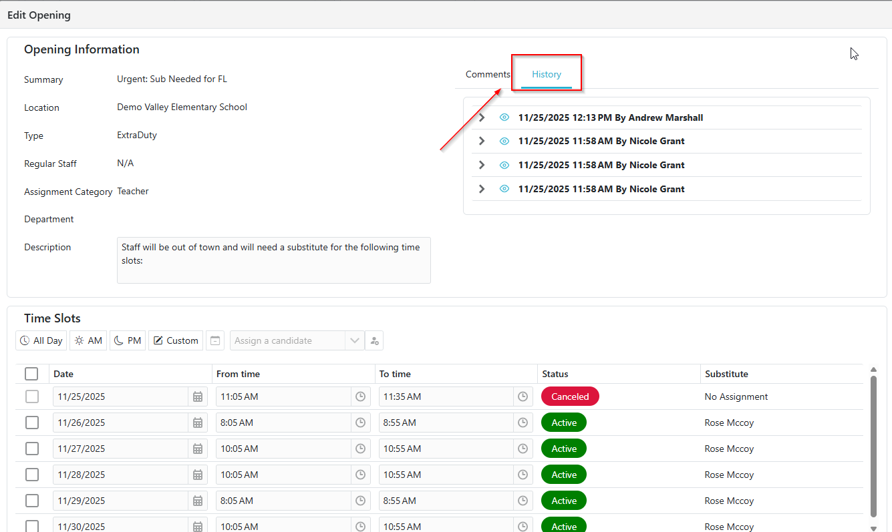Check the 11/26/2025 time slot row

32,423
